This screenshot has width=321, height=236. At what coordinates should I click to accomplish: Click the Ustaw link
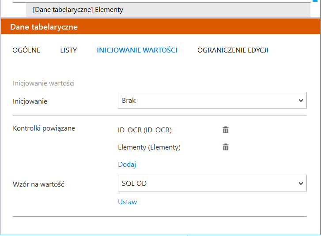tap(127, 202)
